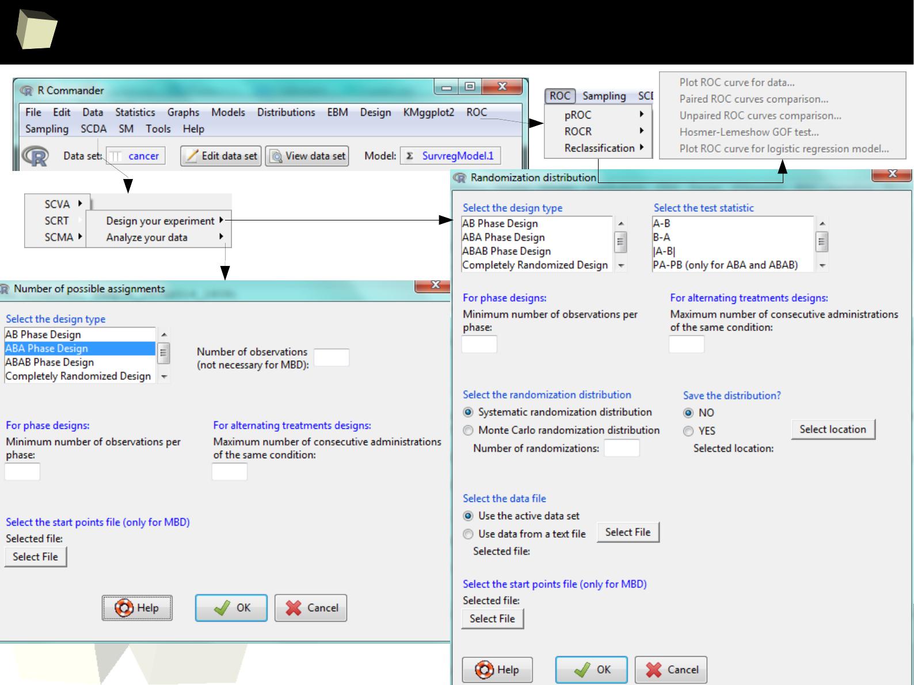Click Select File under start points in Randomization distribution
The image size is (914, 685).
(x=492, y=619)
